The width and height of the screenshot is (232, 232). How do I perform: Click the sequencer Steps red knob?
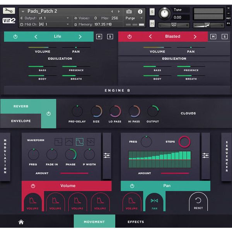(x=184, y=142)
